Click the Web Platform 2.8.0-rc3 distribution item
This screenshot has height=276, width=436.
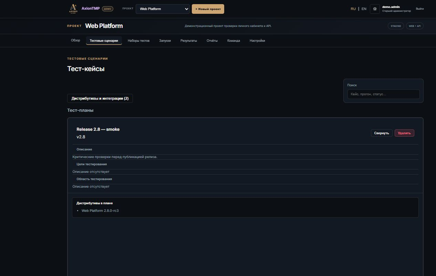click(100, 210)
